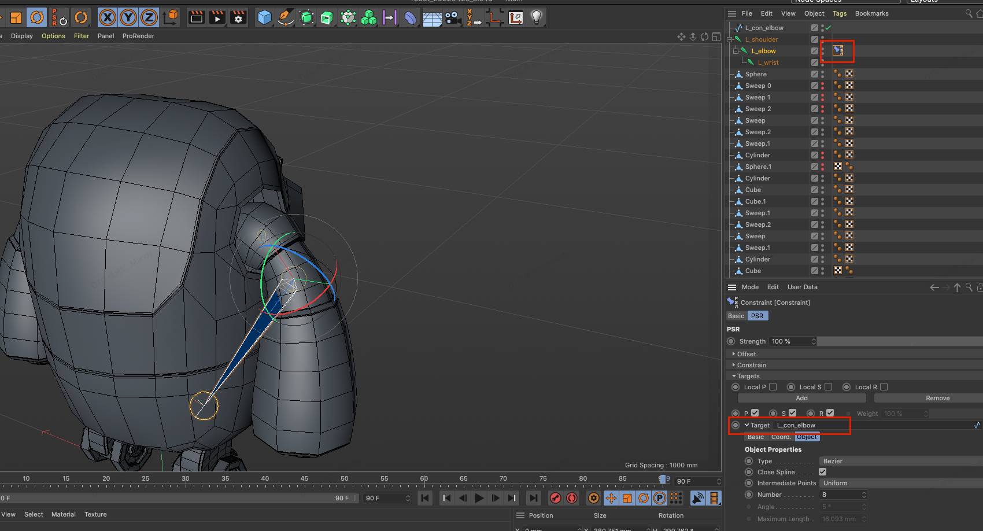The height and width of the screenshot is (531, 983).
Task: Select the Scale tool in top toolbar
Action: coord(16,18)
